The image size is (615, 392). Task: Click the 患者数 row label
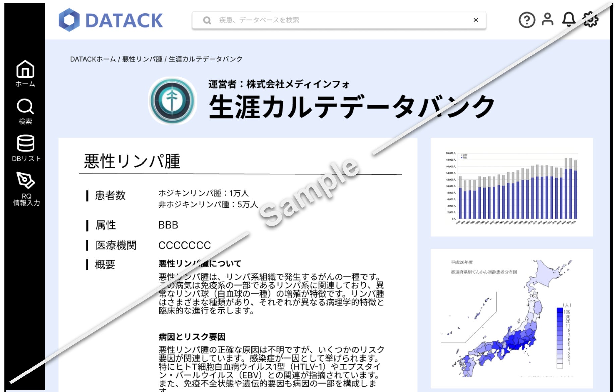pyautogui.click(x=110, y=195)
